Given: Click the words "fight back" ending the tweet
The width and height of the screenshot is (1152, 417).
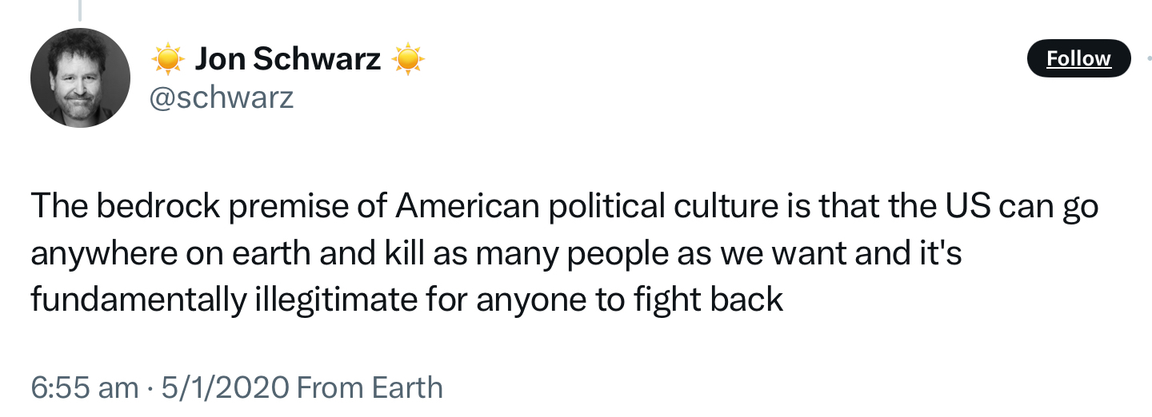Looking at the screenshot, I should click(x=708, y=299).
